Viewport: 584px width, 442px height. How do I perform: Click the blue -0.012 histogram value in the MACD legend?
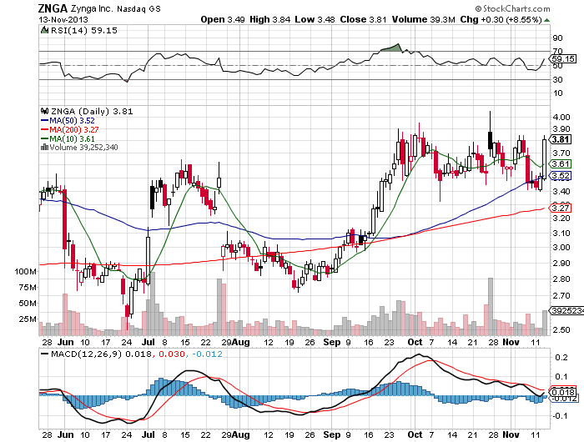(207, 354)
